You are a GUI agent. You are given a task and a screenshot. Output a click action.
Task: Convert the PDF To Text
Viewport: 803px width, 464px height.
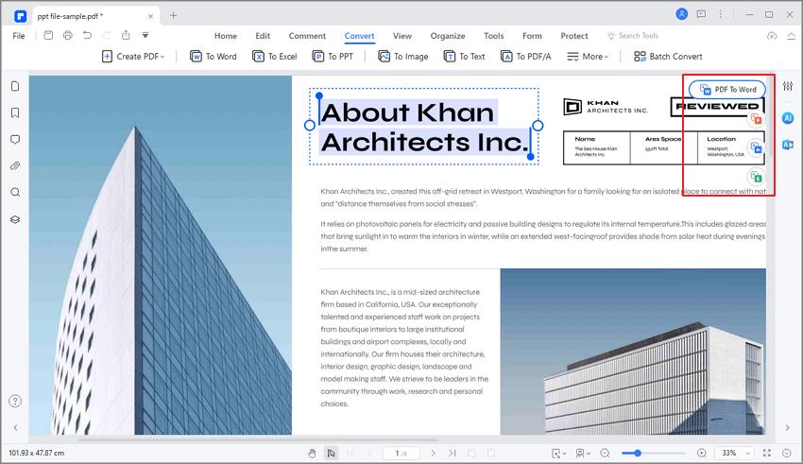pos(464,57)
